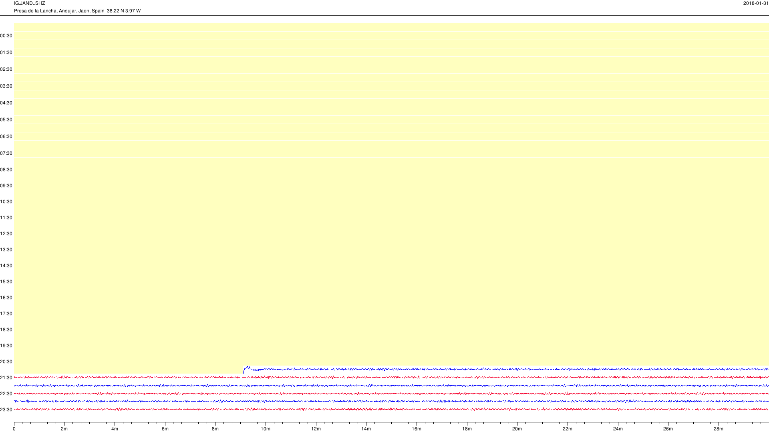
Task: Click the 4m axis label
Action: click(115, 429)
